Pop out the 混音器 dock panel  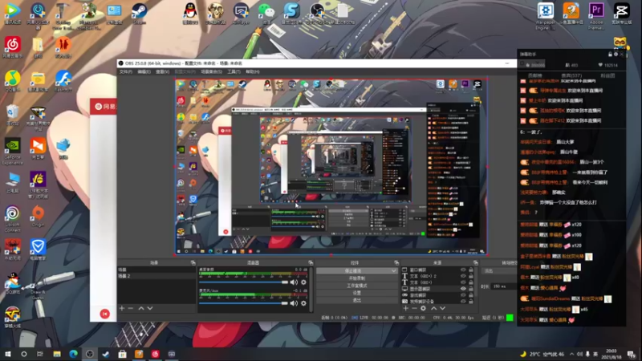coord(311,263)
